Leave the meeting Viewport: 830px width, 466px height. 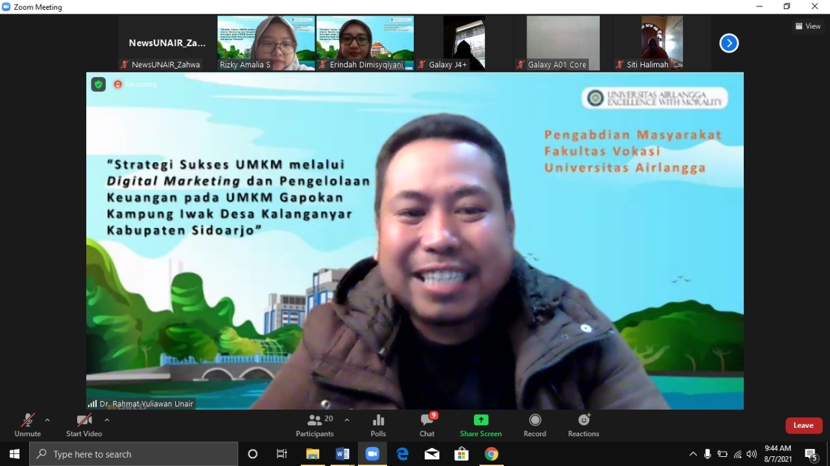(x=803, y=425)
